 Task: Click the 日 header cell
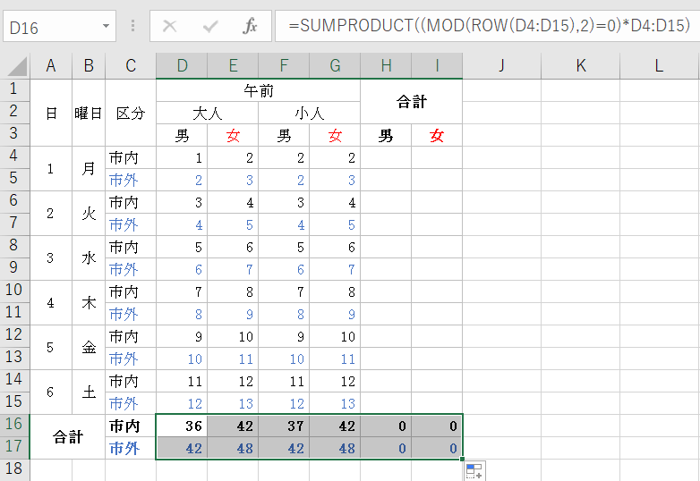pos(51,113)
